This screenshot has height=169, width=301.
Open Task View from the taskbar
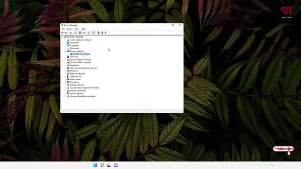coord(109,165)
